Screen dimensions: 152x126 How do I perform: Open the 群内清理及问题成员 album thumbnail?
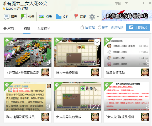[28, 97]
